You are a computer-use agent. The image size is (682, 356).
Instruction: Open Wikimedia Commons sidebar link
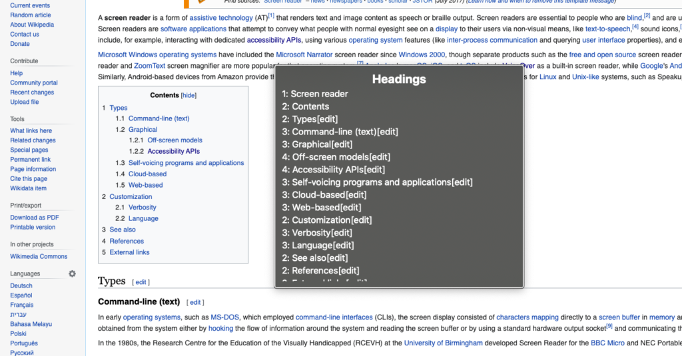click(x=39, y=256)
